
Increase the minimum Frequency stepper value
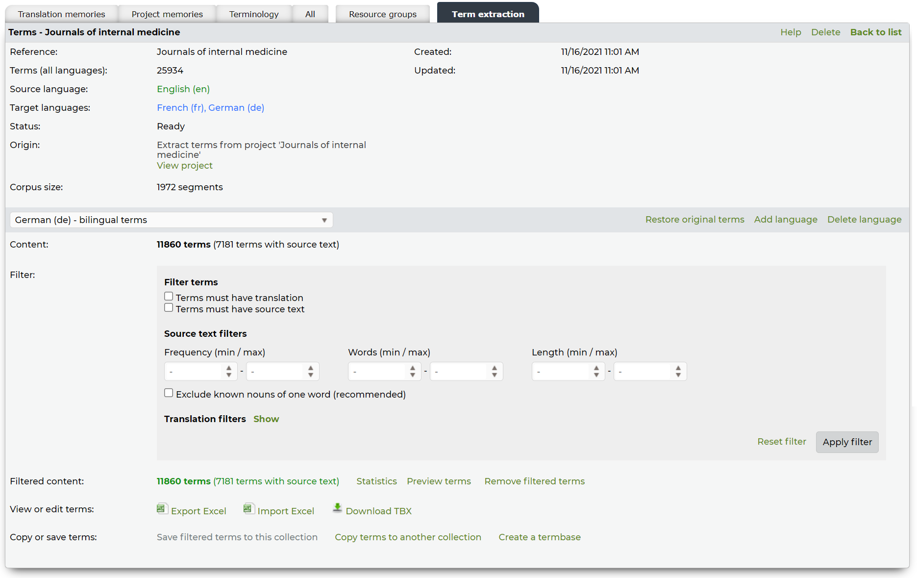pos(229,368)
